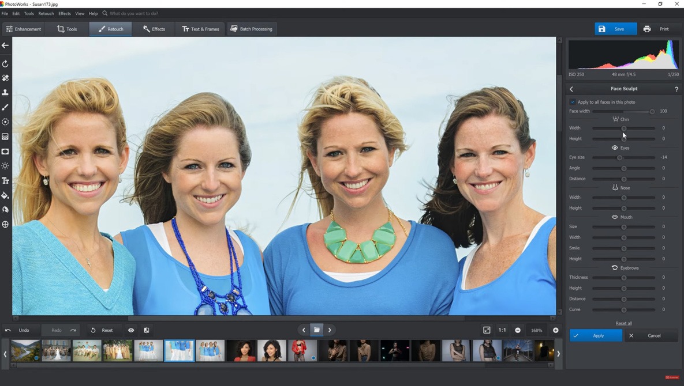Click the Reset button

pos(103,330)
